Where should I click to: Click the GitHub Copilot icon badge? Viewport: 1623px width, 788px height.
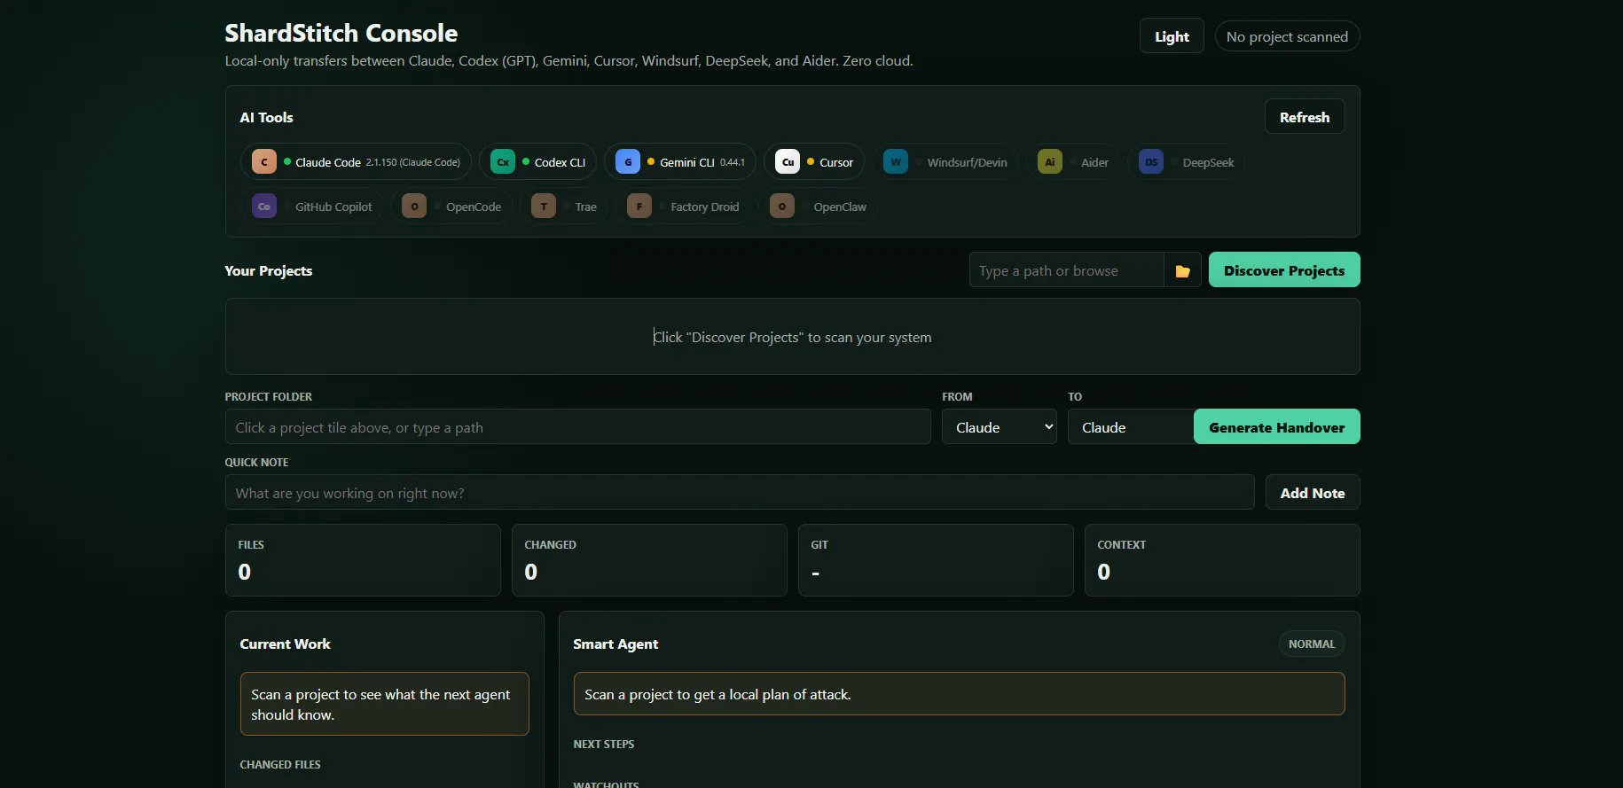point(264,207)
